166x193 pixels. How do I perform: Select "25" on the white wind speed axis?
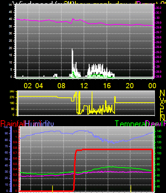(10, 41)
